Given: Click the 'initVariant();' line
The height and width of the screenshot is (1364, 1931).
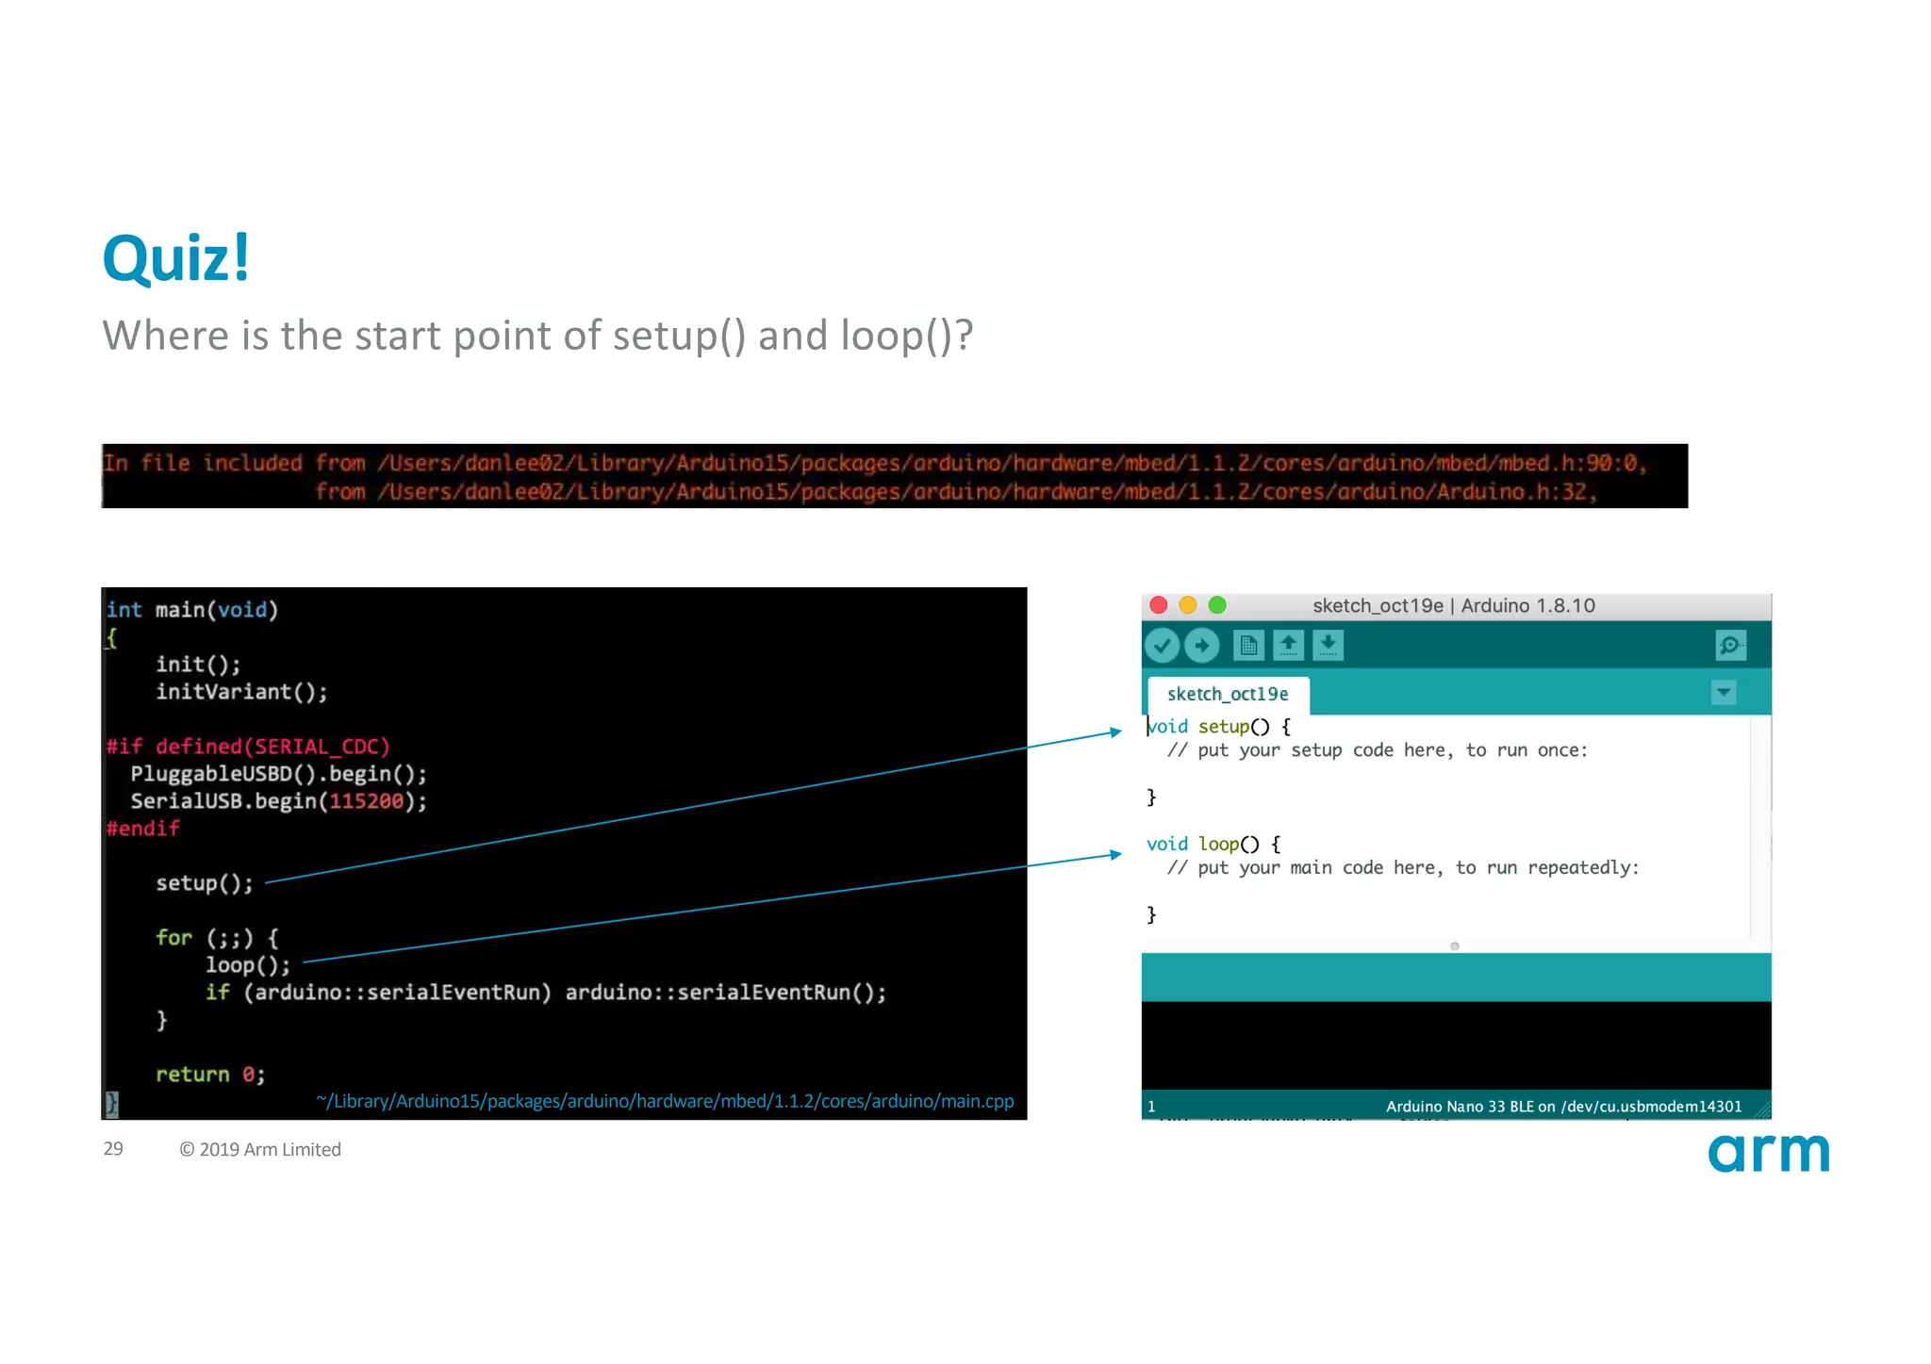Looking at the screenshot, I should 241,692.
